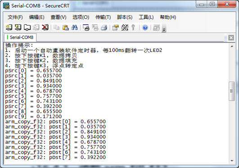Viewport: 239px width, 168px height.
Task: Click the scrollbar down arrow
Action: click(232, 161)
